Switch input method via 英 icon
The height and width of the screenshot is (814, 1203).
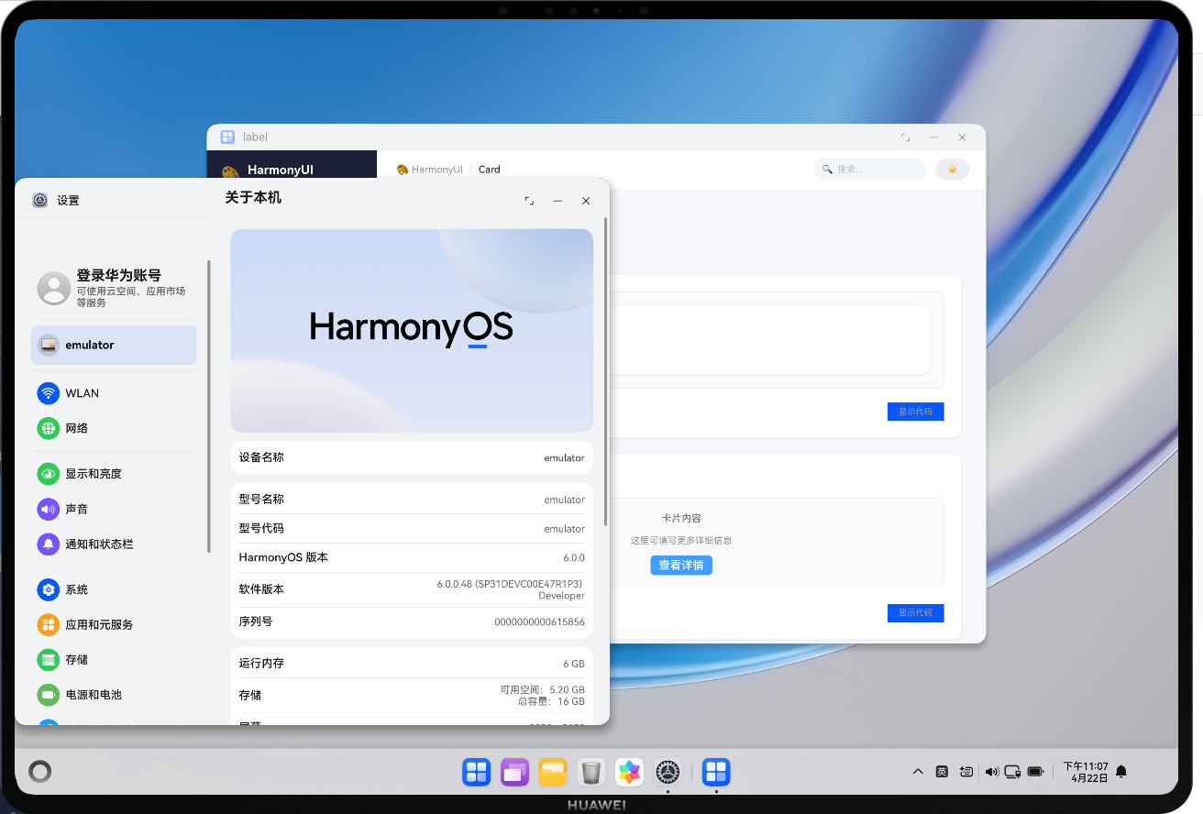[x=942, y=772]
